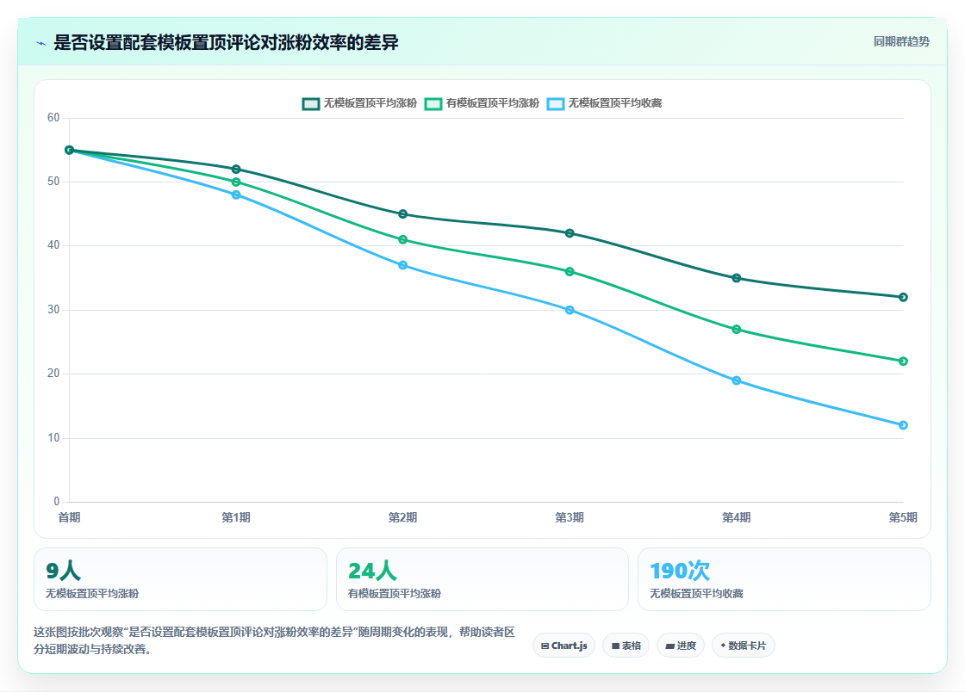Image resolution: width=965 pixels, height=692 pixels.
Task: Click the 进度 tag button
Action: (681, 646)
